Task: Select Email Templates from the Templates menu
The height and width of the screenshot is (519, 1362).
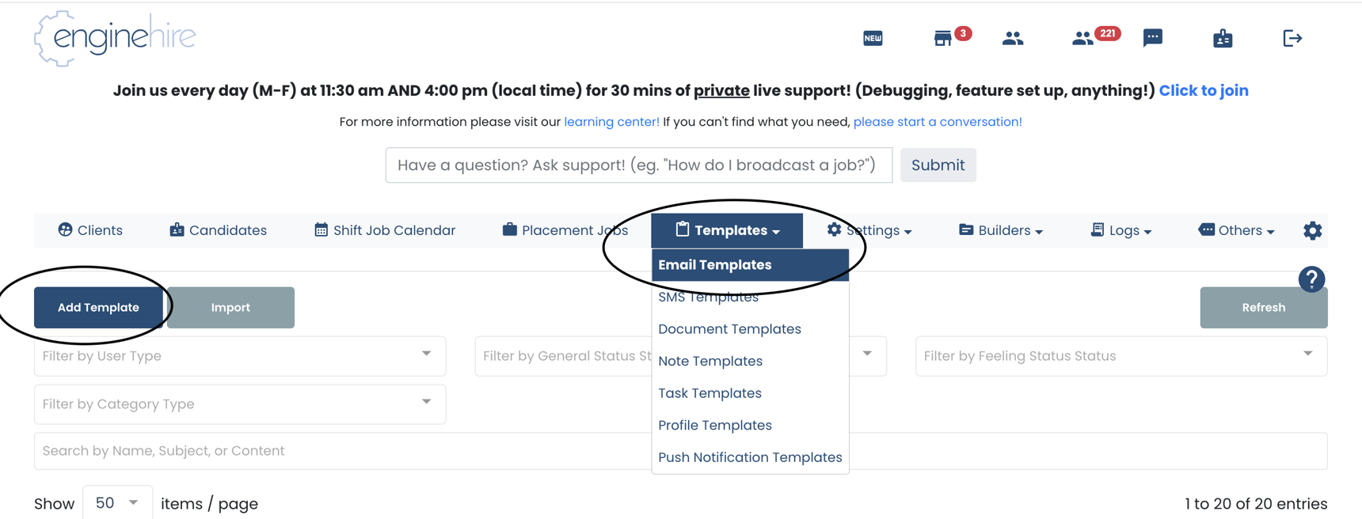Action: click(x=714, y=264)
